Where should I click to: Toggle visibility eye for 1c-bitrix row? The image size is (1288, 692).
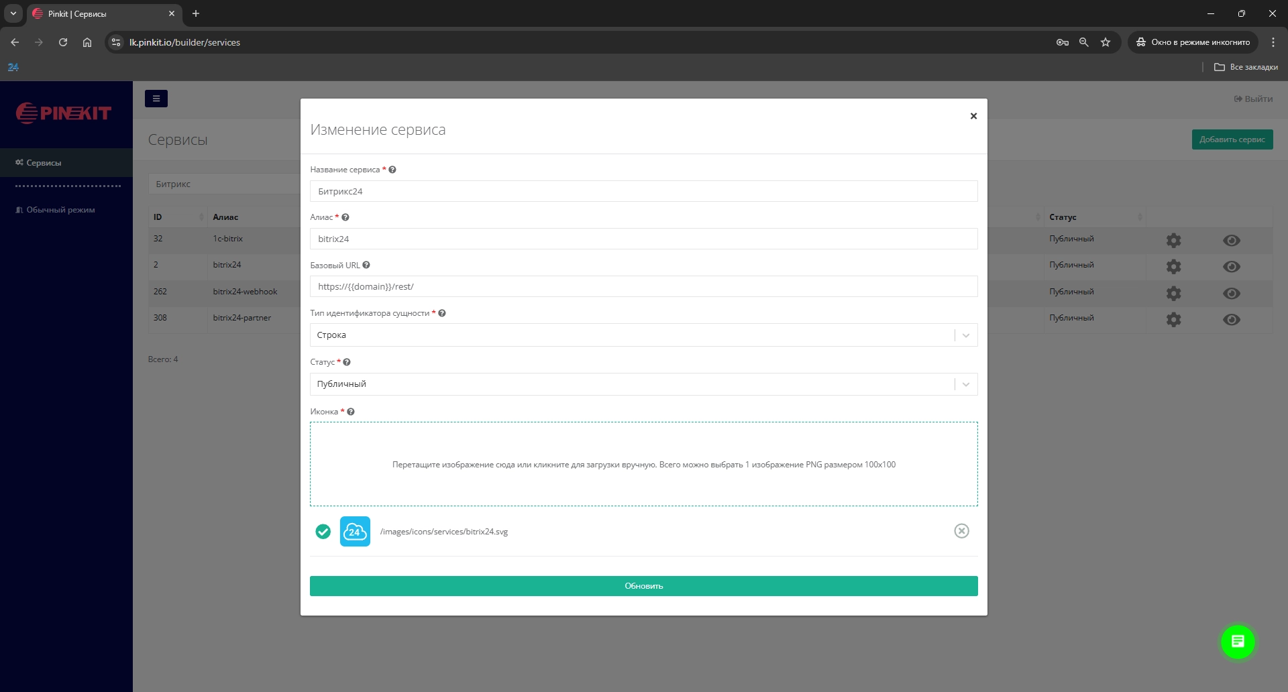click(1231, 241)
